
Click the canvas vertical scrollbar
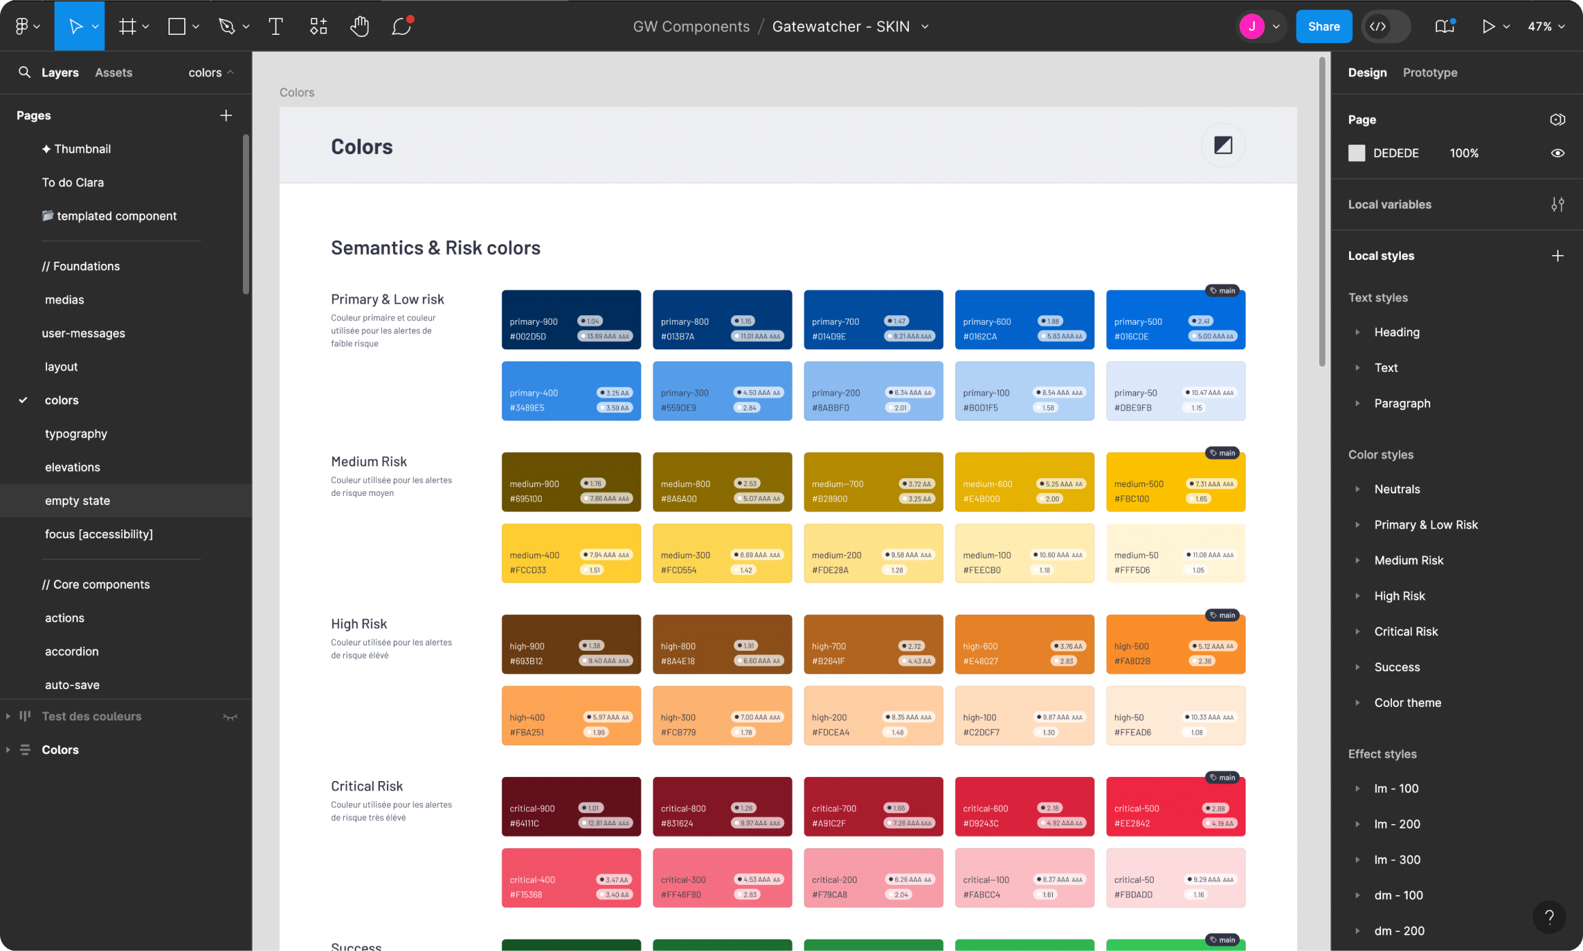[x=1322, y=211]
